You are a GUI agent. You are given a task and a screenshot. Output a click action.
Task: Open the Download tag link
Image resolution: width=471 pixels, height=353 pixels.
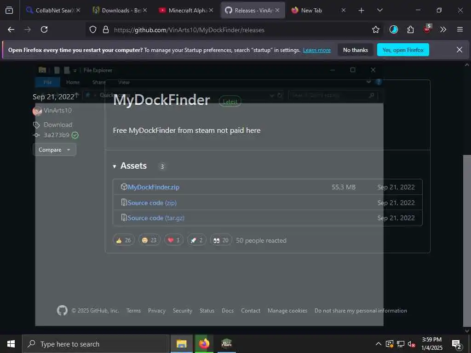(x=57, y=125)
